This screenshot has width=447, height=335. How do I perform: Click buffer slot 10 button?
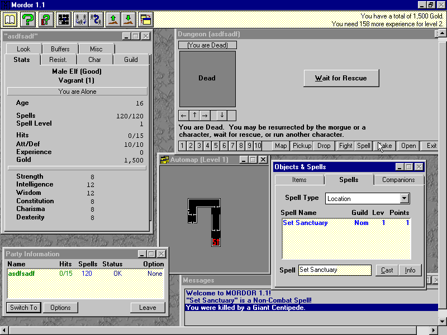tap(258, 146)
